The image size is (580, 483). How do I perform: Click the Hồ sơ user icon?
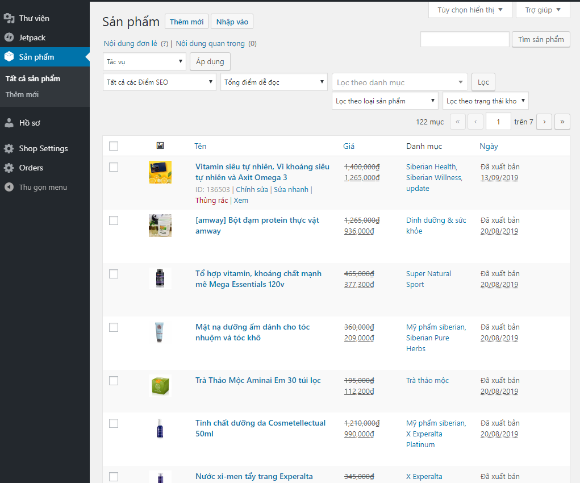[x=9, y=123]
